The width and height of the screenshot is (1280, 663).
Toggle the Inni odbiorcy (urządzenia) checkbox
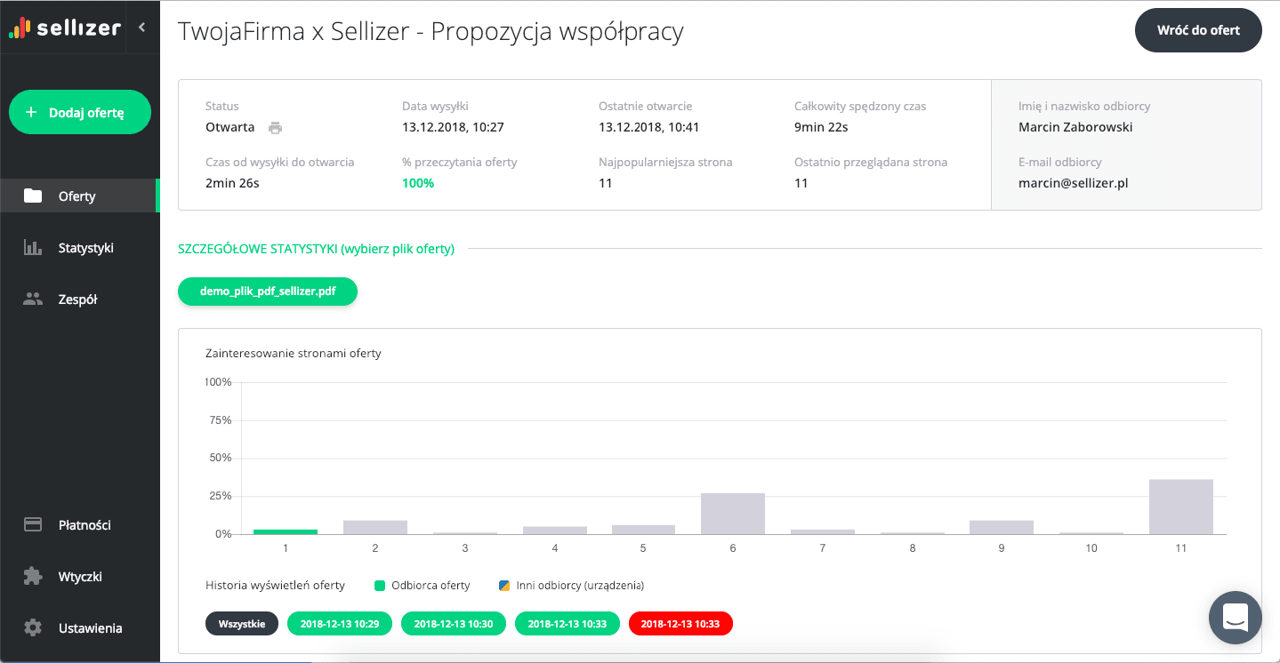(x=503, y=585)
